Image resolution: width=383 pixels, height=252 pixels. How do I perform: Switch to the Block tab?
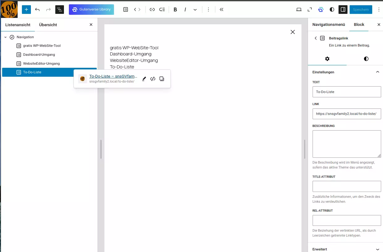[x=359, y=25]
